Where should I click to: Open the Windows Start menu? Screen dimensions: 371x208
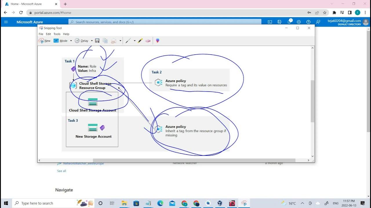pyautogui.click(x=6, y=203)
